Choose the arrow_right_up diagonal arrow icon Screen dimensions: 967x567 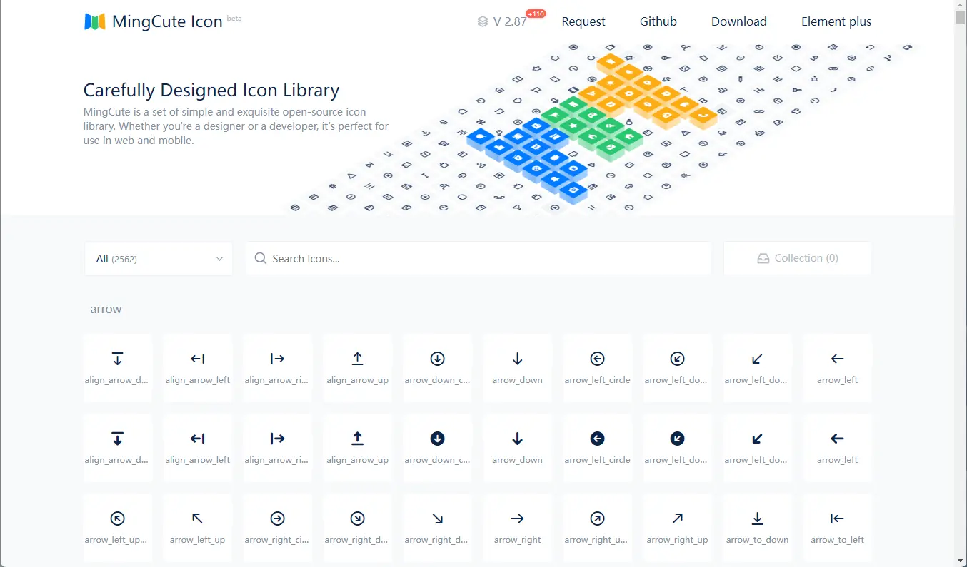(x=678, y=528)
